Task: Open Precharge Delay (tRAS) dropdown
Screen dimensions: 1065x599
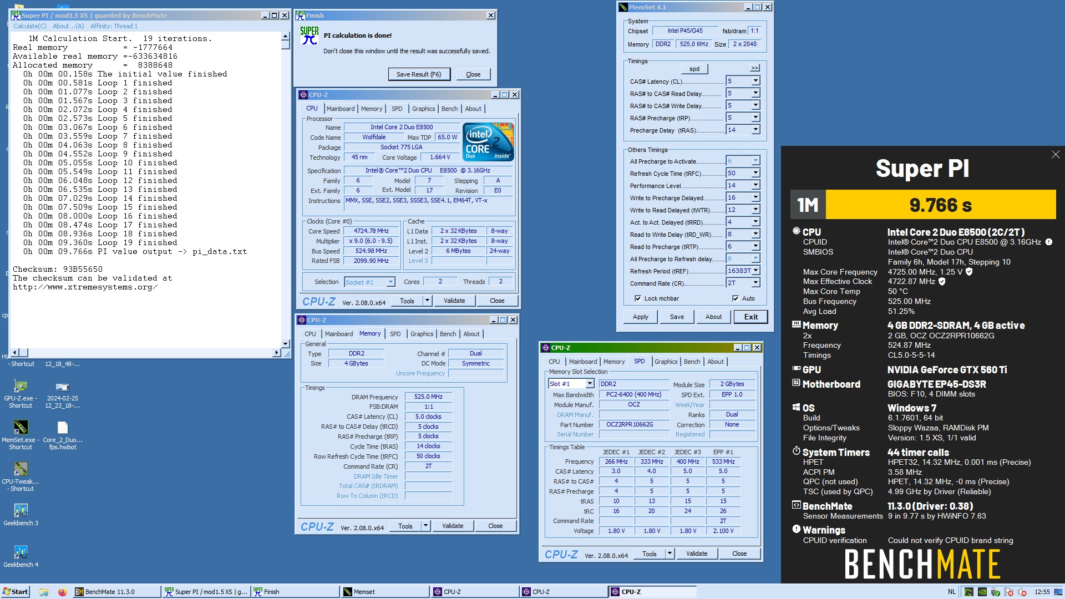Action: tap(755, 130)
